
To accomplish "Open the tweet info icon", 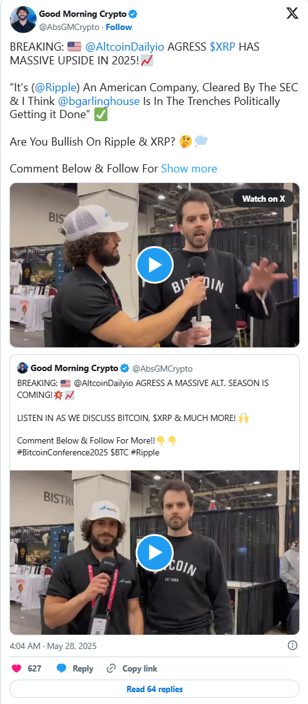I will (292, 646).
